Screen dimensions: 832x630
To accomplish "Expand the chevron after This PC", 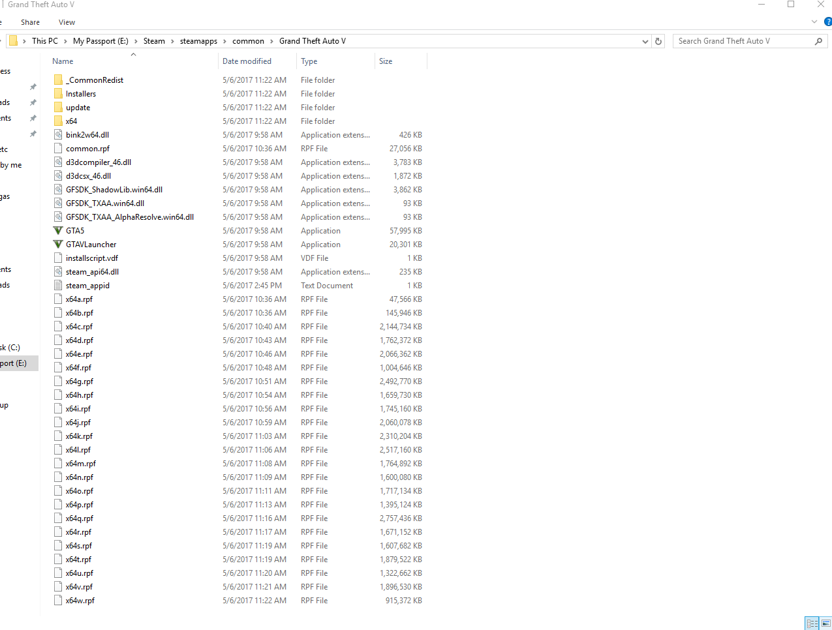I will click(x=65, y=41).
